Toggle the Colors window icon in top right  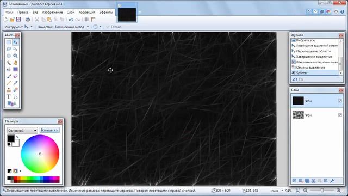(328, 11)
